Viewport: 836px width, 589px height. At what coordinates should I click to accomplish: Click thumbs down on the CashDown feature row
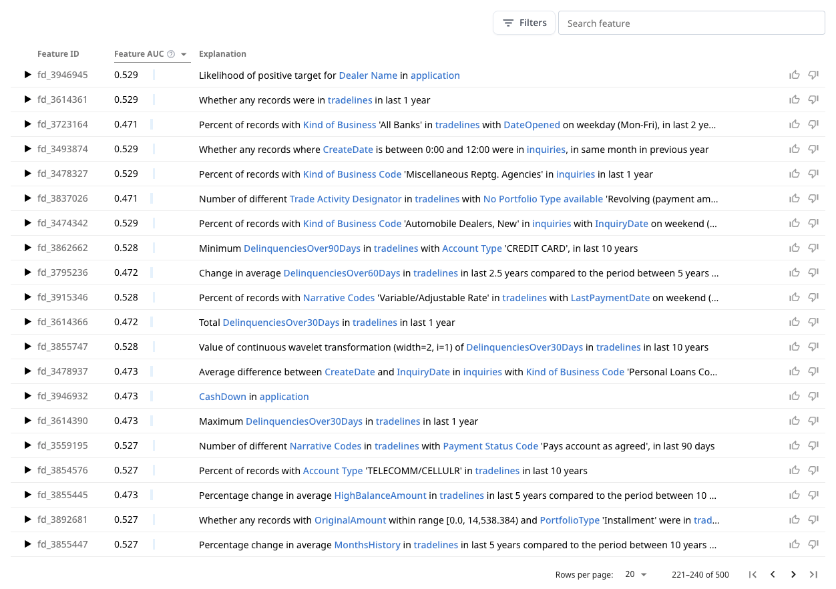click(x=813, y=395)
